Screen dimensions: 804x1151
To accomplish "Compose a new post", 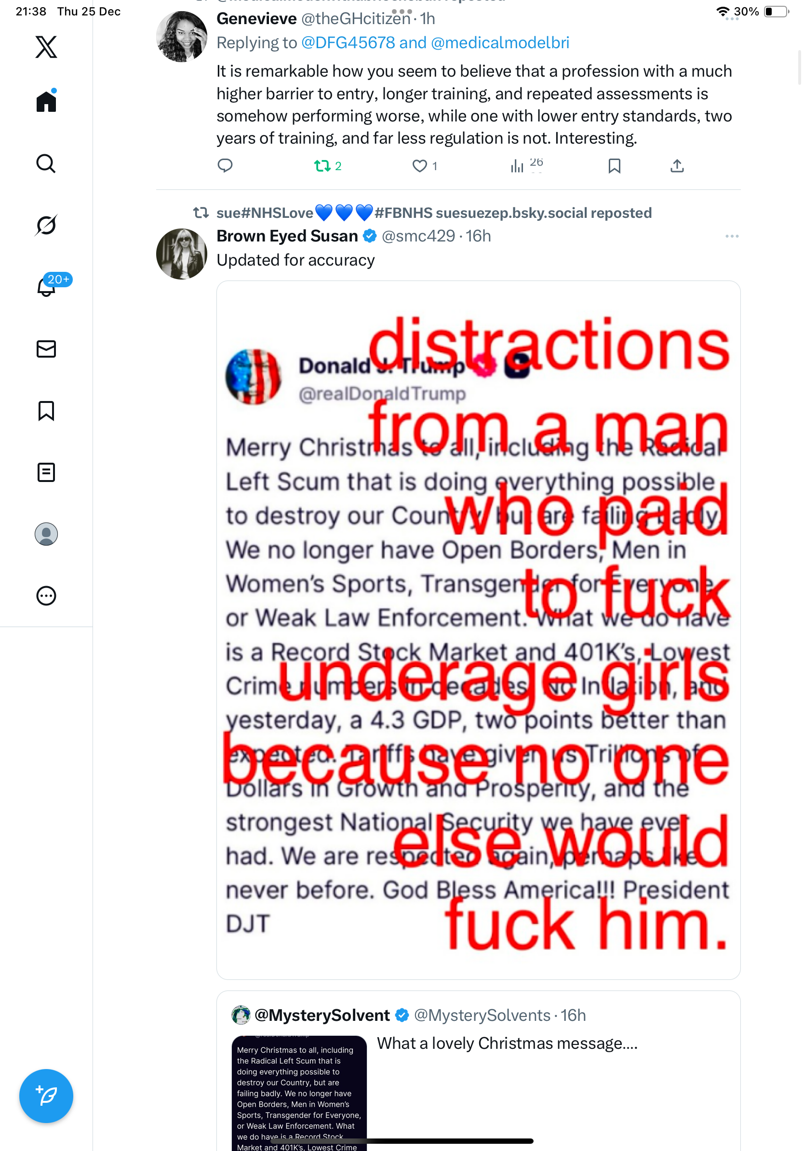I will [x=46, y=1096].
